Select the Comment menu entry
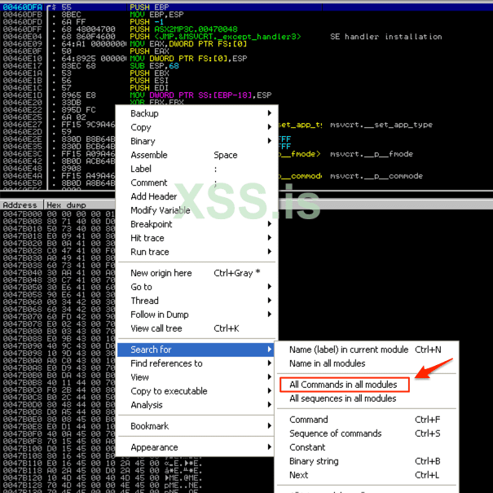The image size is (493, 493). pos(197,183)
